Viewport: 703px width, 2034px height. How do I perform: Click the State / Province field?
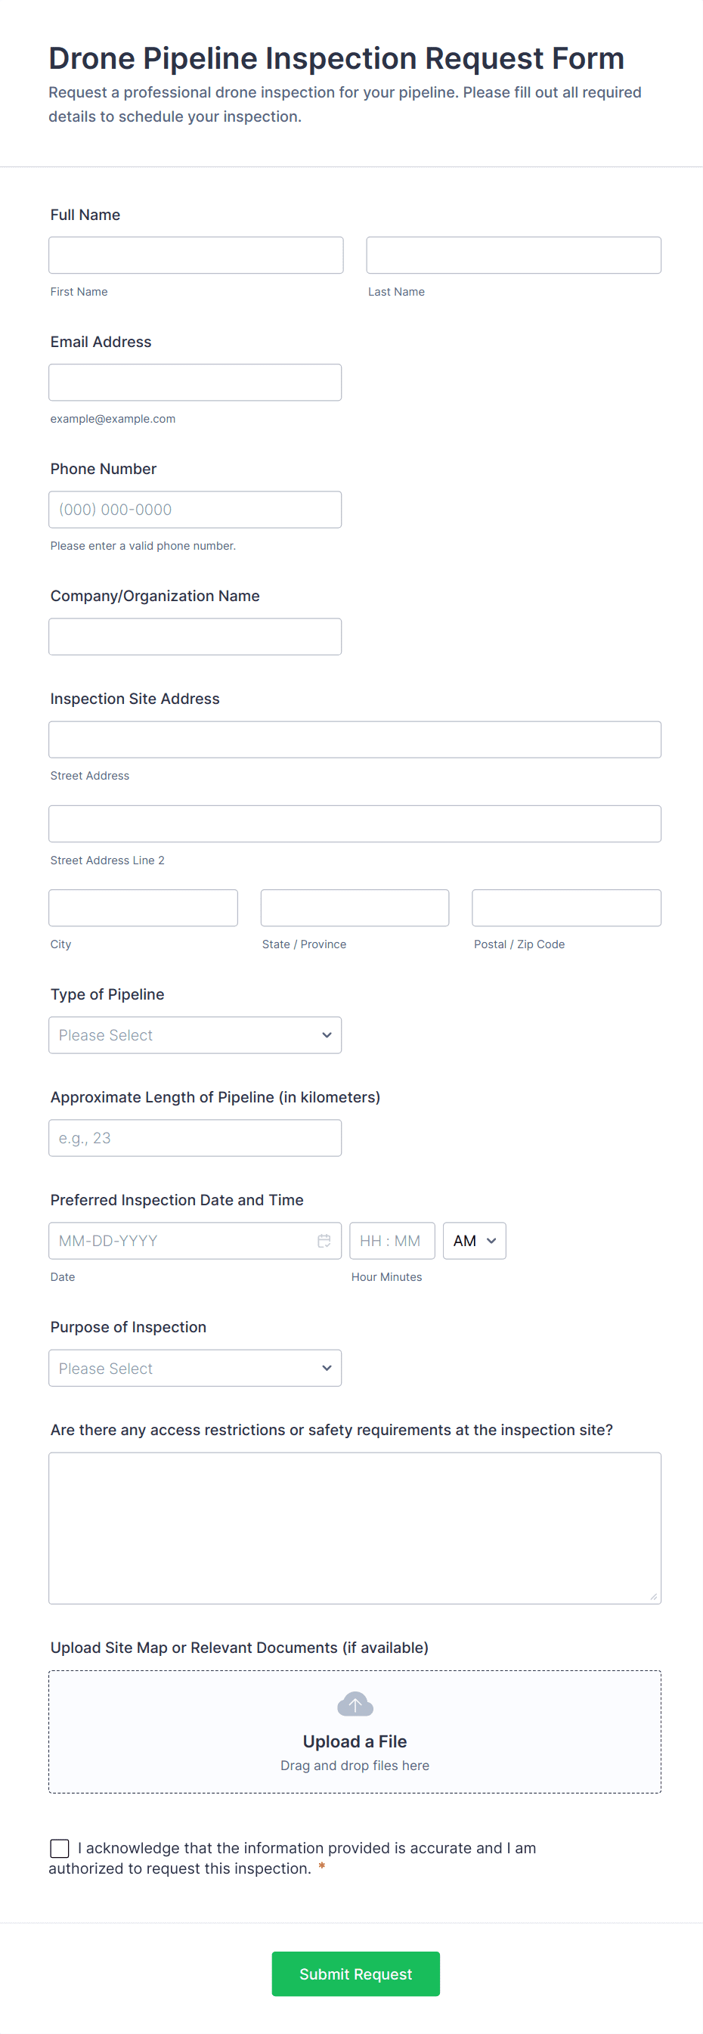click(355, 908)
